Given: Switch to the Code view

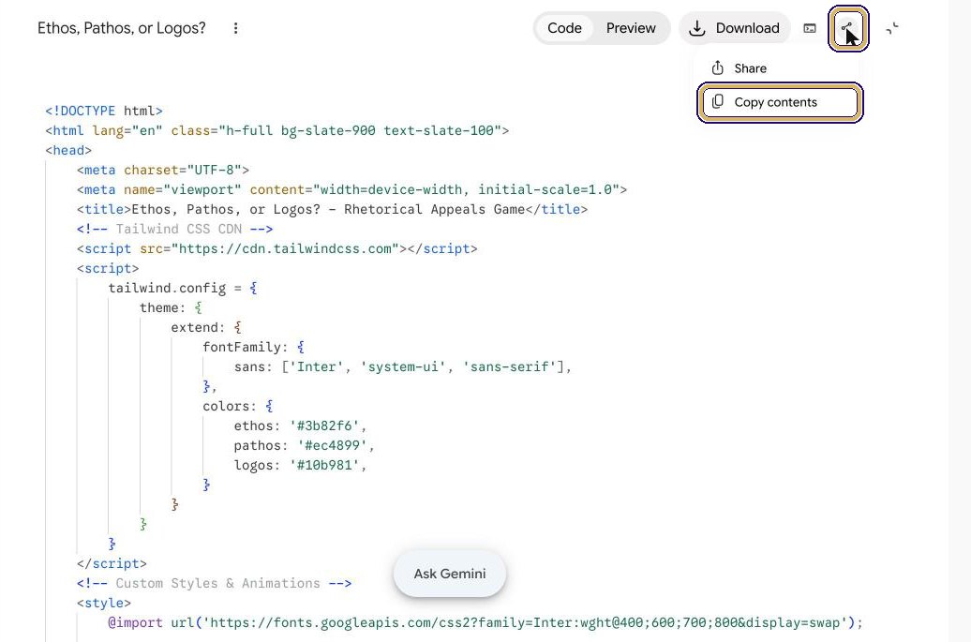Looking at the screenshot, I should (564, 28).
